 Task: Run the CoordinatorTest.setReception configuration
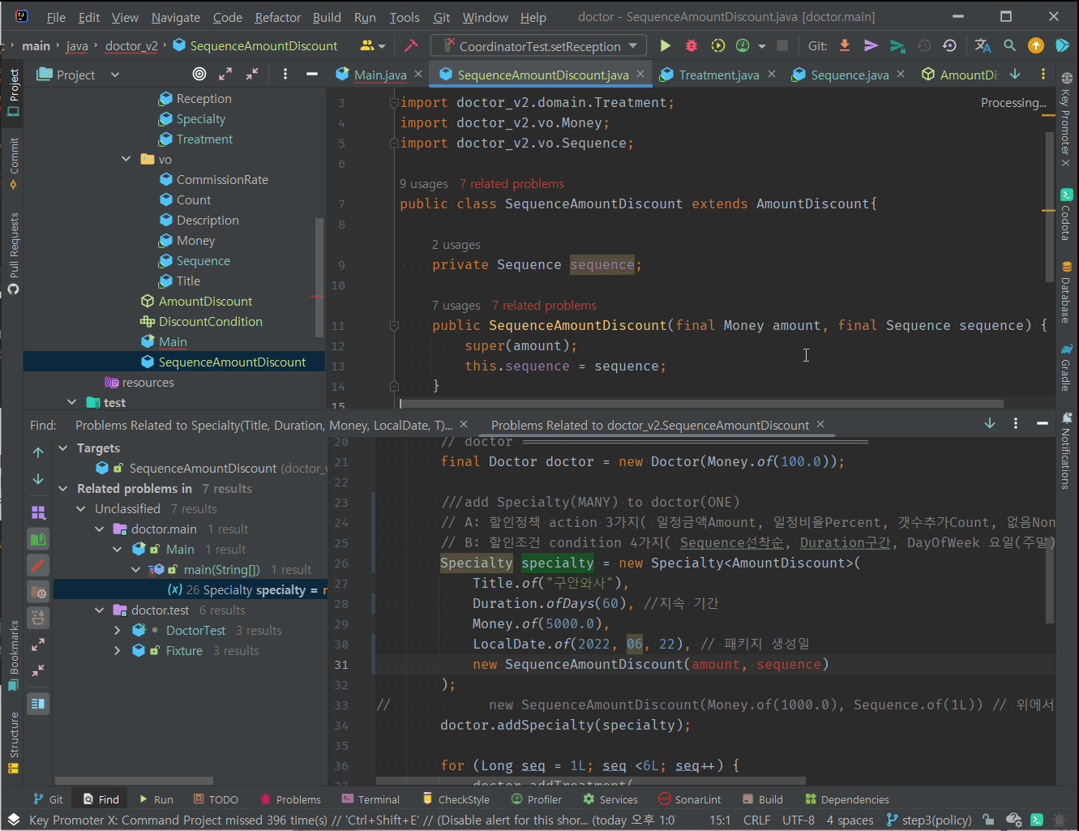[665, 46]
